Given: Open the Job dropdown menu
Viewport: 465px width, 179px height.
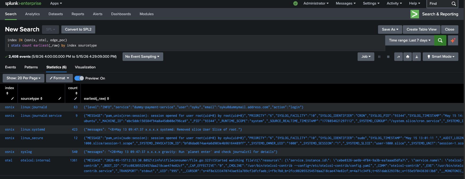Looking at the screenshot, I should (366, 57).
